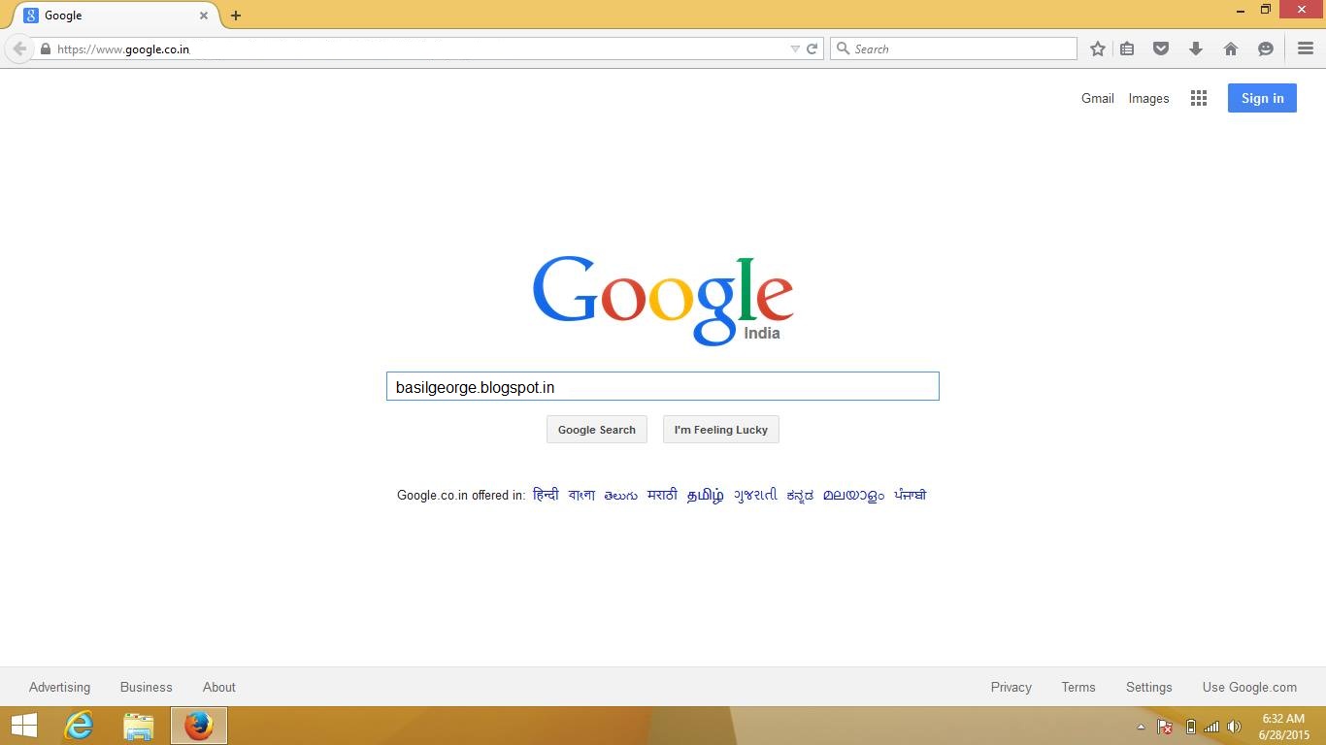1326x745 pixels.
Task: Open the Google apps grid icon
Action: point(1199,98)
